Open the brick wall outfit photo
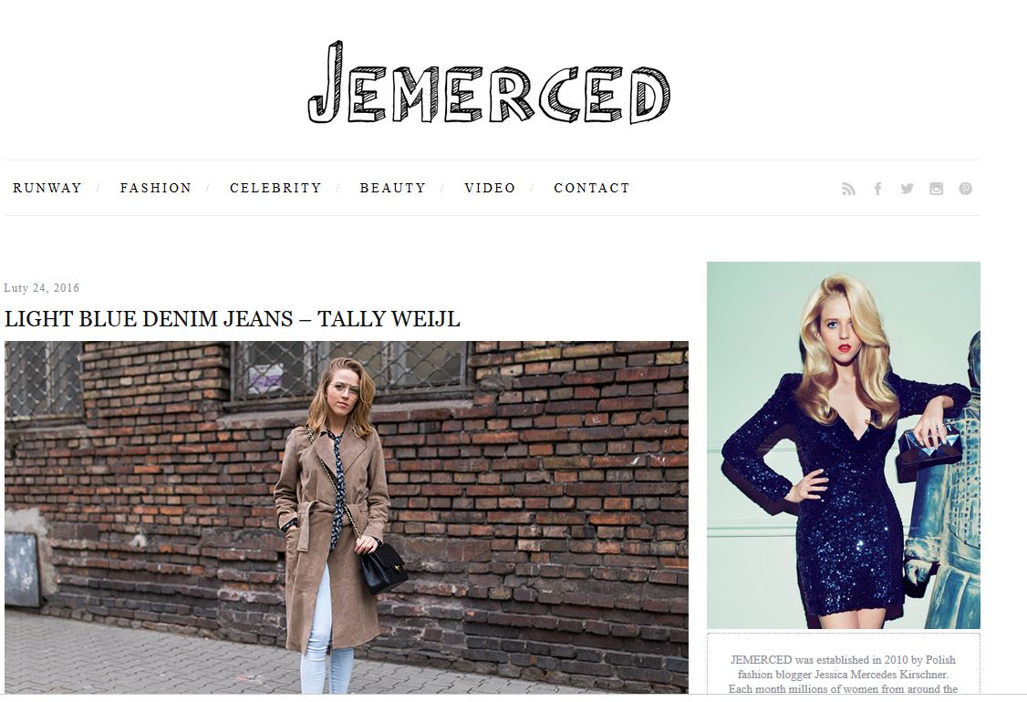This screenshot has width=1027, height=702. point(347,517)
